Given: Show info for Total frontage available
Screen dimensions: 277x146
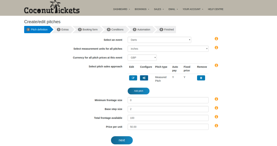Looking at the screenshot, I should point(216,117).
